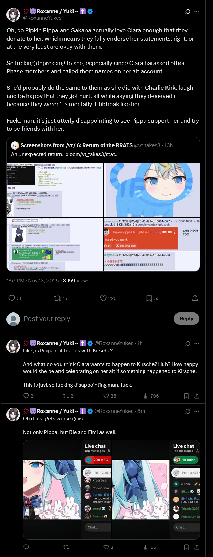Open the blue cat character image in quote

(x=151, y=190)
